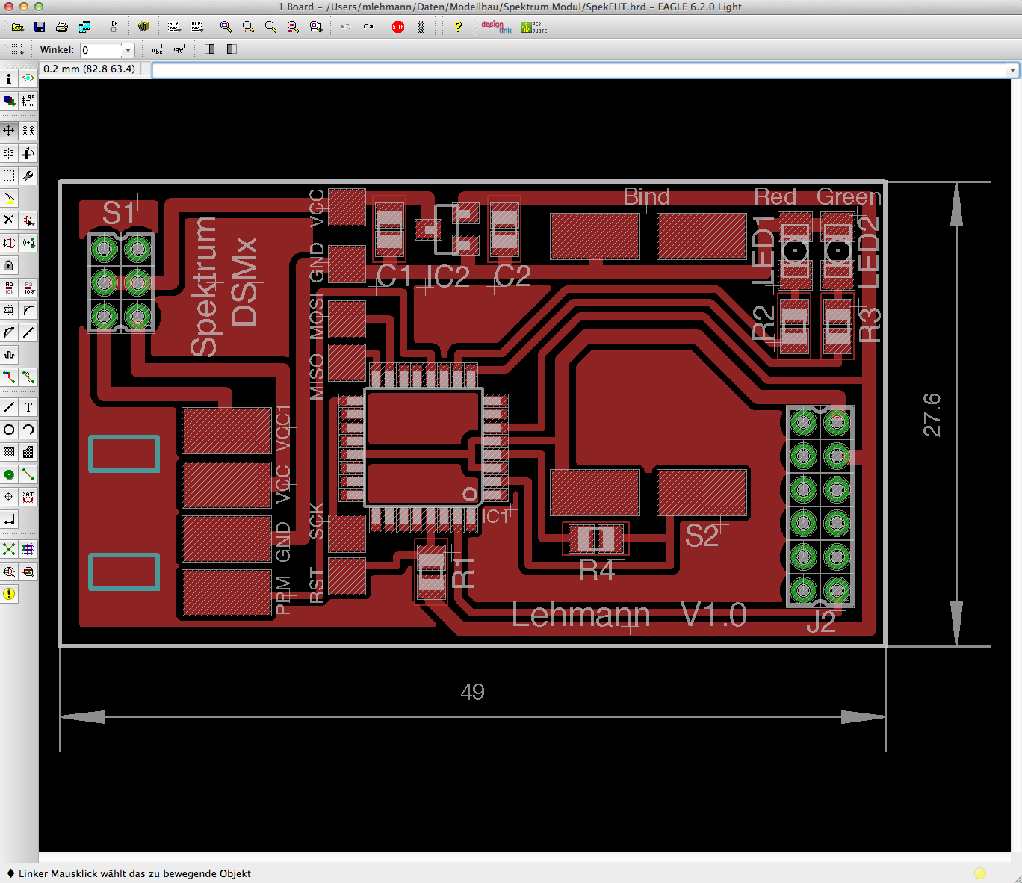Image resolution: width=1022 pixels, height=883 pixels.
Task: Select the Show eye tool
Action: click(x=28, y=78)
